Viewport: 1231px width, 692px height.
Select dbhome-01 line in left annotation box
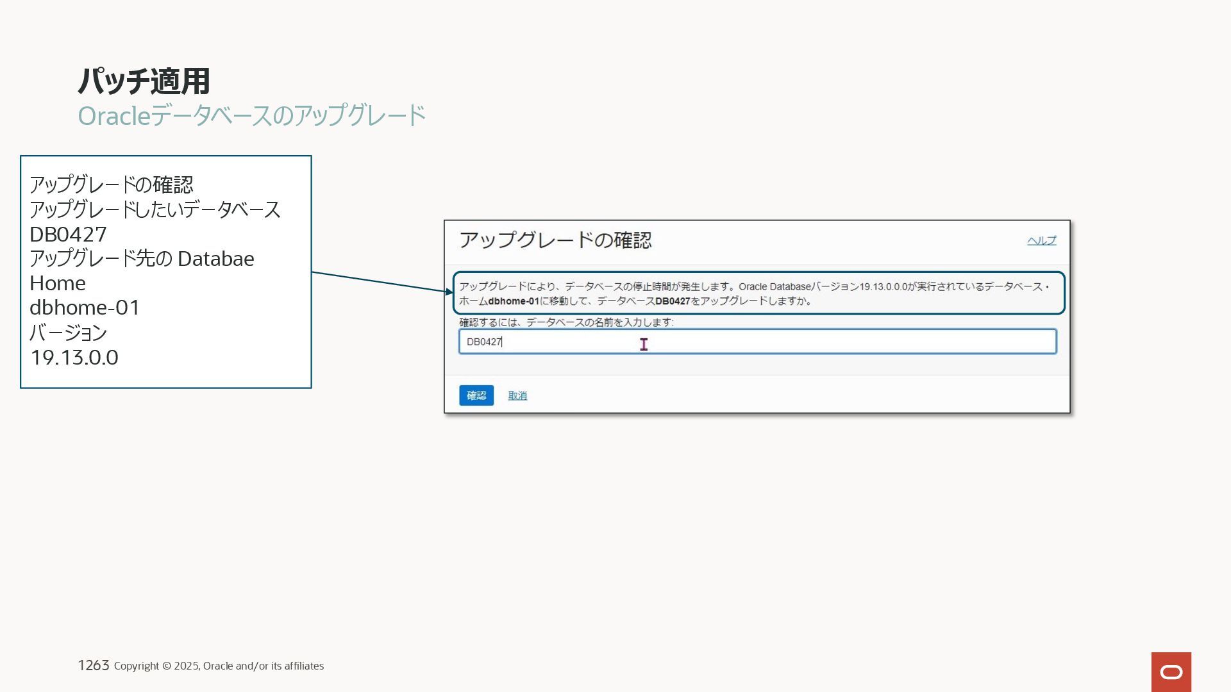click(x=84, y=308)
